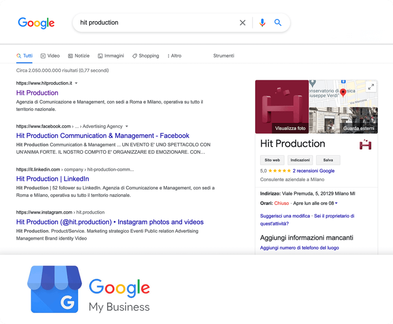The image size is (393, 324).
Task: Submit search using magnifier icon
Action: pyautogui.click(x=278, y=23)
